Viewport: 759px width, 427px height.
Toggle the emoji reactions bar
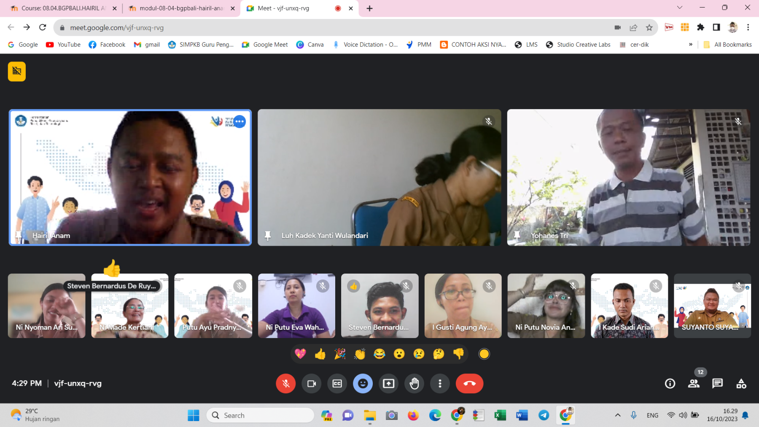pyautogui.click(x=363, y=384)
